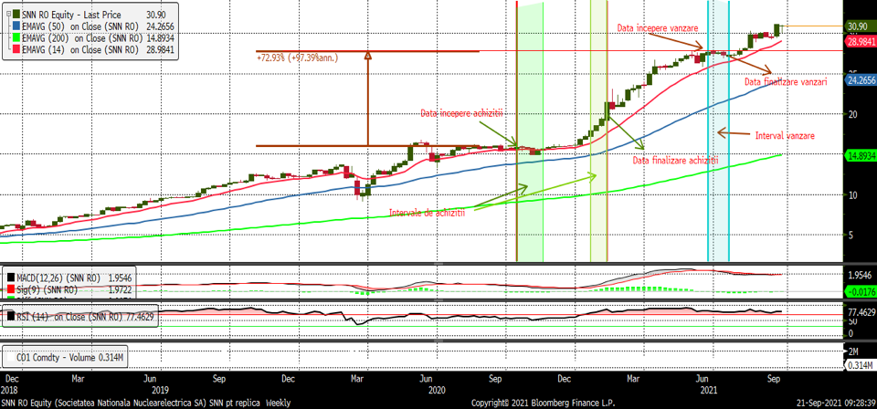The height and width of the screenshot is (409, 877).
Task: Click the 2M volume axis label
Action: coord(853,351)
